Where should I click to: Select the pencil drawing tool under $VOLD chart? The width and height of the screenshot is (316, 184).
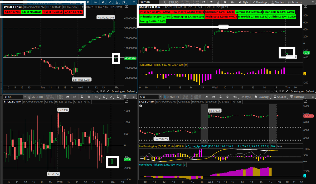[108, 91]
